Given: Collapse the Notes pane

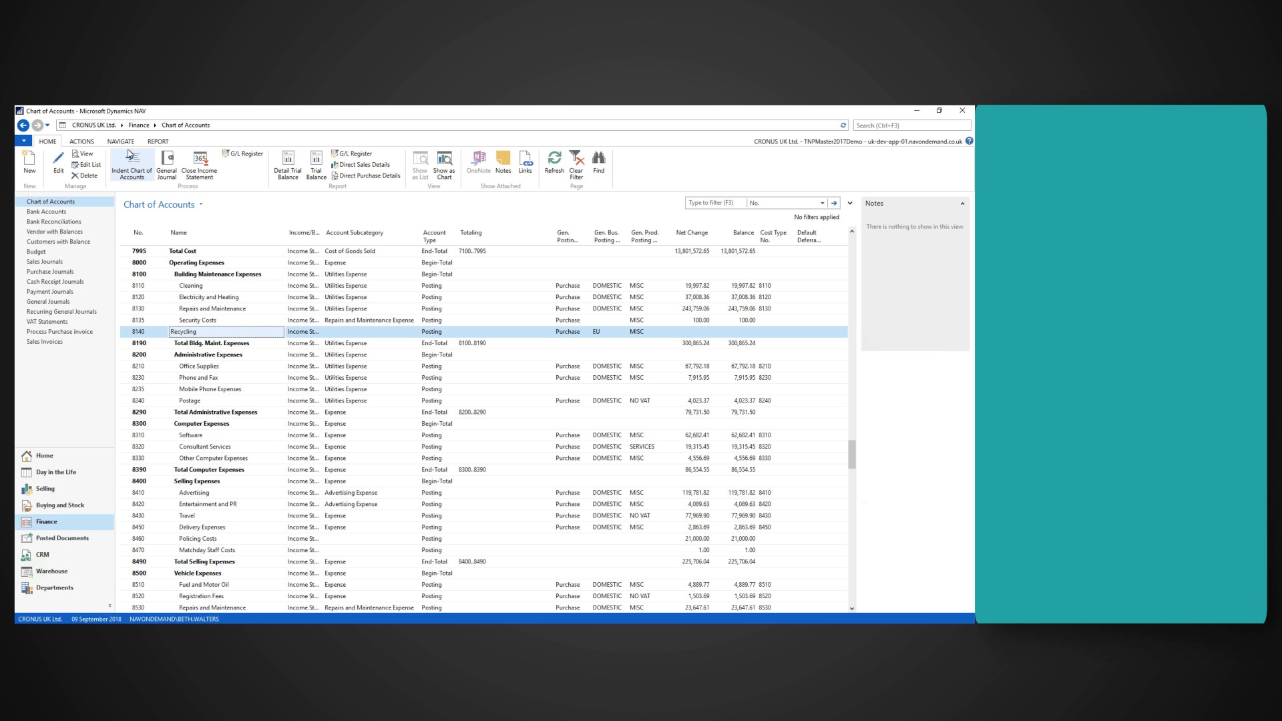Looking at the screenshot, I should (963, 203).
